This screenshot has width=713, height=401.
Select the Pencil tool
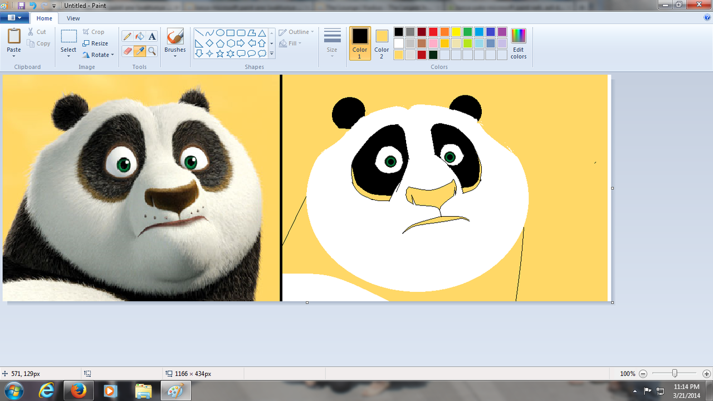[128, 36]
